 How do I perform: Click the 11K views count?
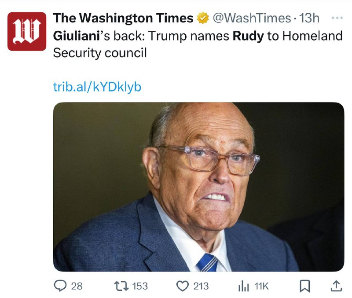coord(261,286)
